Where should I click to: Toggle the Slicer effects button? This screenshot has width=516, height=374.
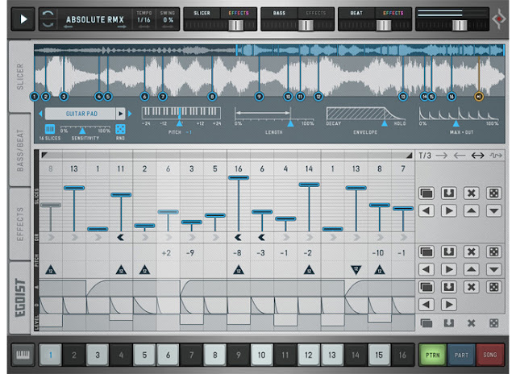[239, 13]
